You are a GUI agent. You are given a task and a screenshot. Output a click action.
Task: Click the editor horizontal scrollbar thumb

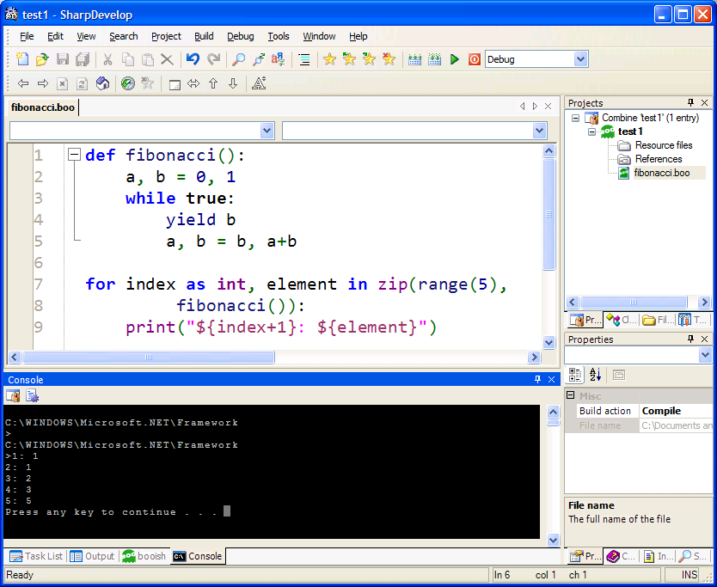[149, 357]
